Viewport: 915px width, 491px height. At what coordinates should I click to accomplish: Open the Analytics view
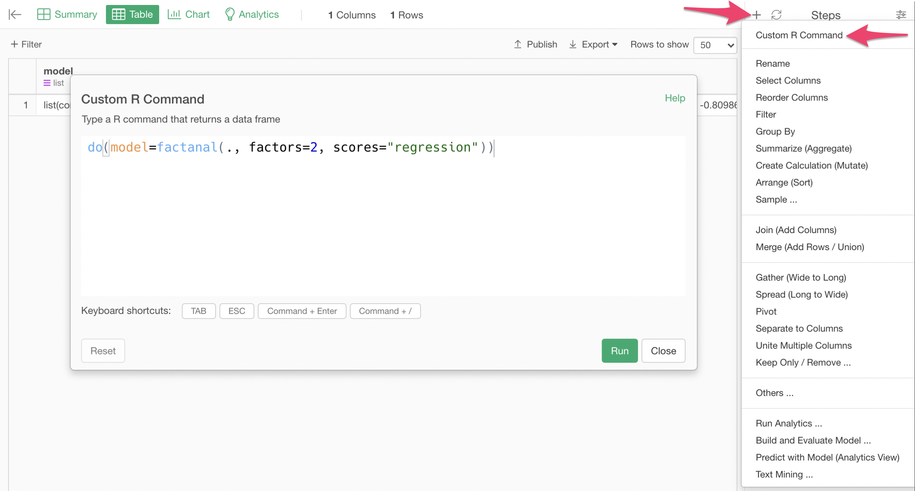pyautogui.click(x=252, y=15)
